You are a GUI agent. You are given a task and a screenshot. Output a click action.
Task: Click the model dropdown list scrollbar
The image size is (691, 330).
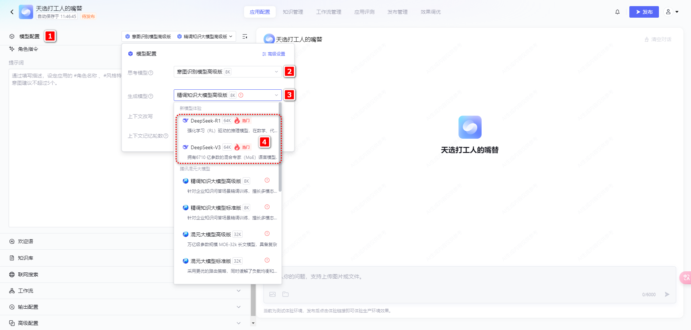click(280, 148)
